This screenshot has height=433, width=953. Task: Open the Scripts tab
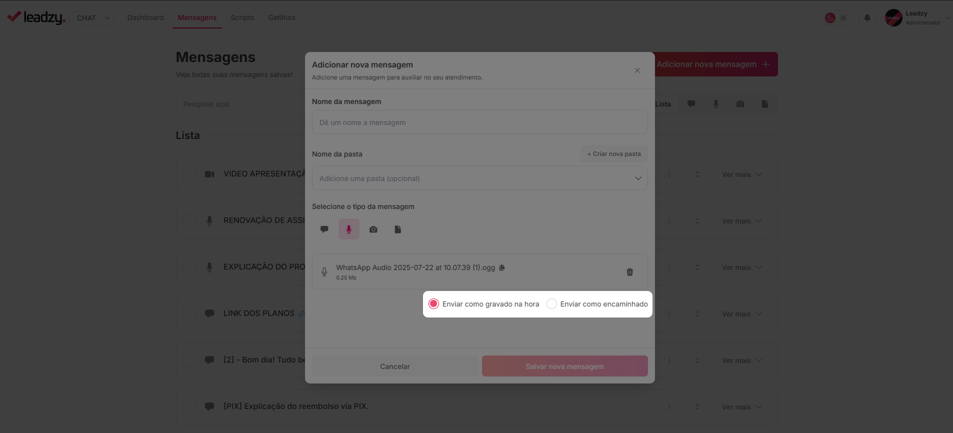click(242, 17)
